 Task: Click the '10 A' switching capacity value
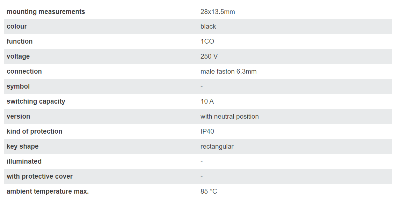[207, 102]
